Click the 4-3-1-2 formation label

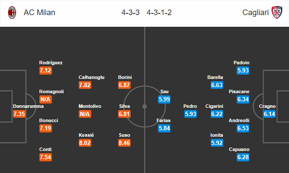click(159, 13)
